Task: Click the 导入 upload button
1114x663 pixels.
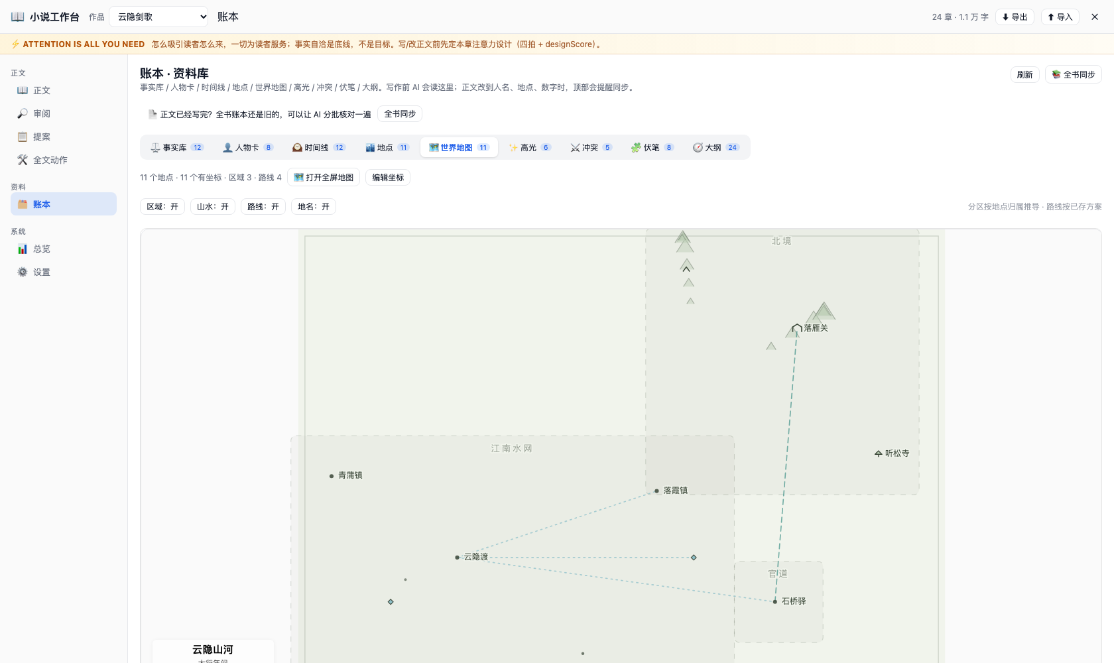Action: (1060, 17)
